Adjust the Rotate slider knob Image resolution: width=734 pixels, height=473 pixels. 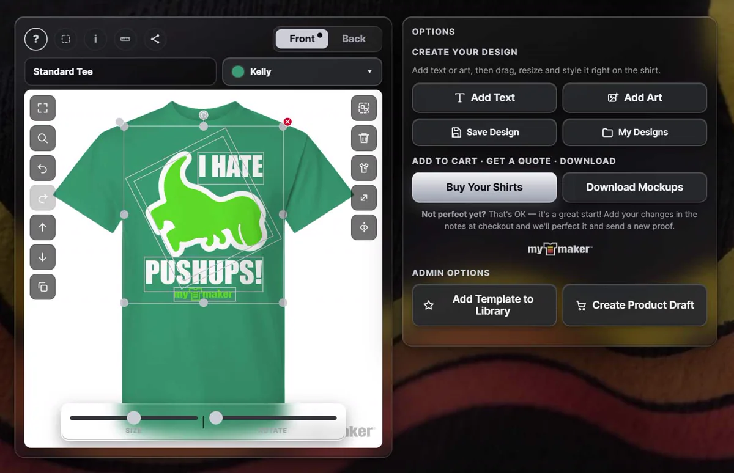coord(216,418)
